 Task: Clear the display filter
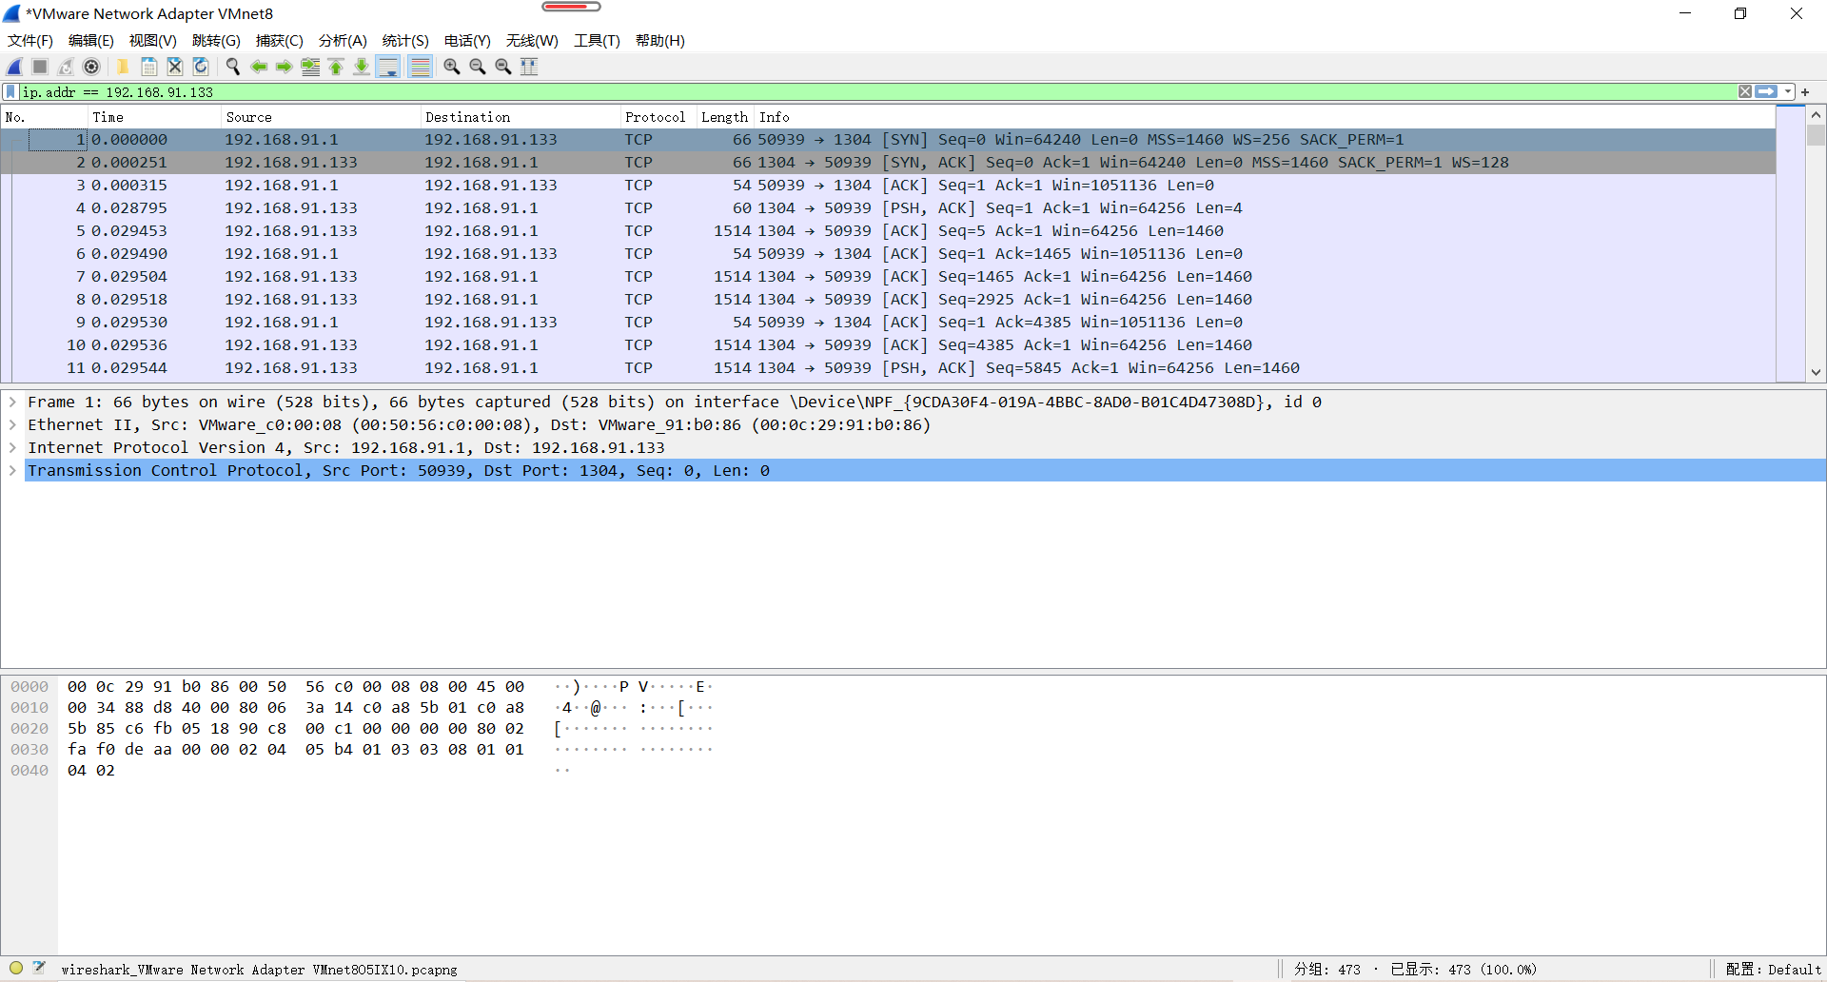point(1745,91)
